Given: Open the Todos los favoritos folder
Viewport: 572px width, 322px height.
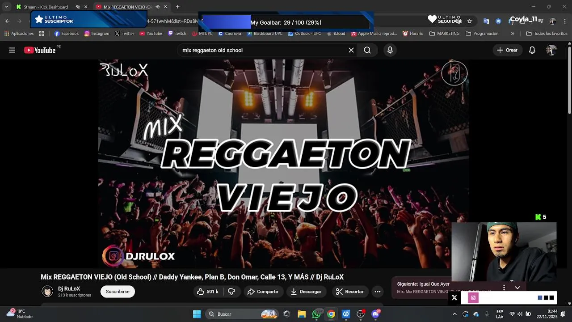Looking at the screenshot, I should click(x=547, y=34).
